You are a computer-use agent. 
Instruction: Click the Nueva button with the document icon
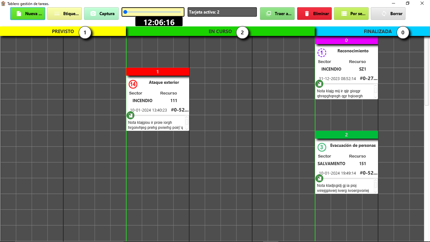[x=28, y=14]
